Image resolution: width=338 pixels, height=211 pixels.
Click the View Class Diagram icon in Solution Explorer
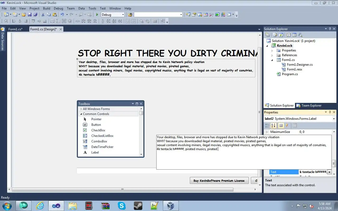coord(300,35)
